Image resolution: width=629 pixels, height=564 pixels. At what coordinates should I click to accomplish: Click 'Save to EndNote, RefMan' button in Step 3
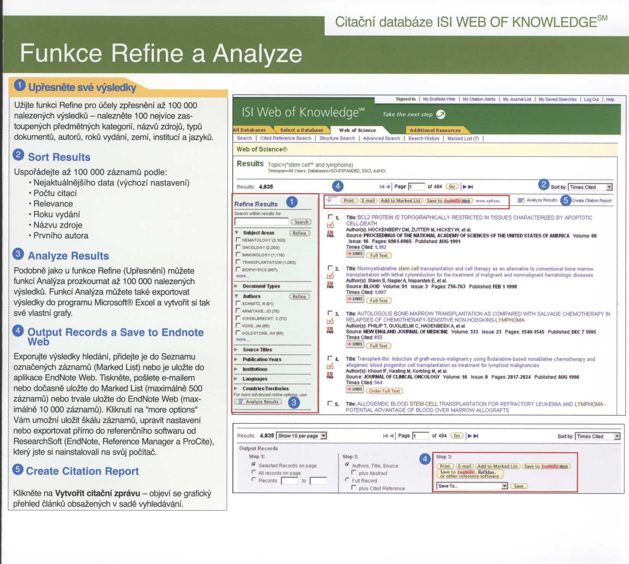[x=470, y=474]
